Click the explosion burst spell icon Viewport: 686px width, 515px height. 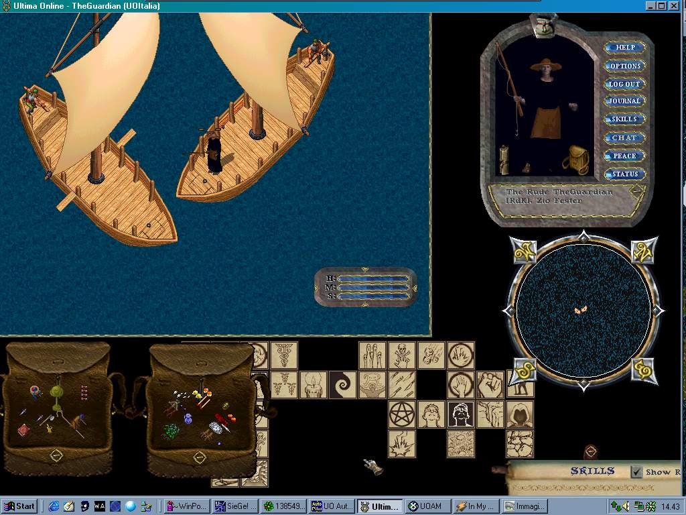pos(402,444)
